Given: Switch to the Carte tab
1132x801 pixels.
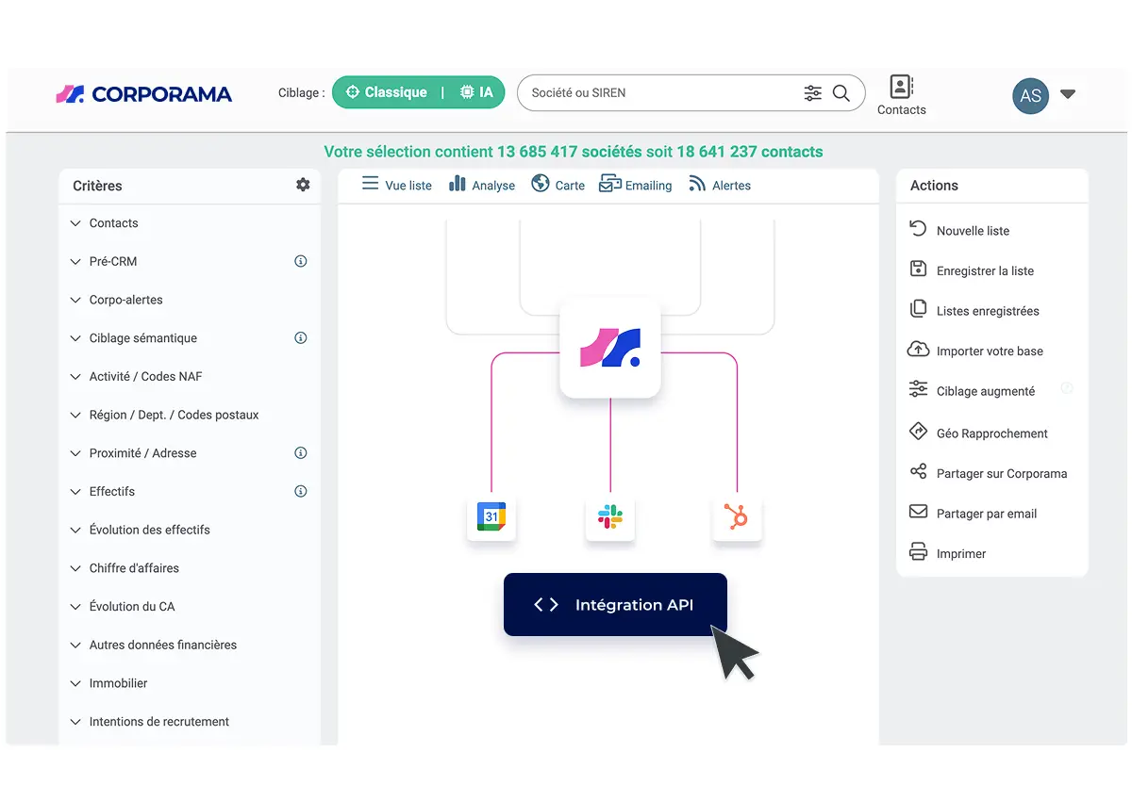Looking at the screenshot, I should pyautogui.click(x=558, y=185).
